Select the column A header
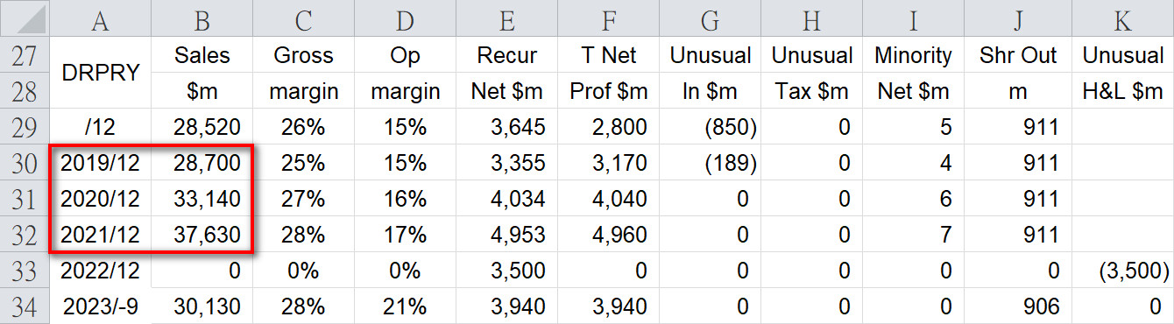Screen dimensions: 1174x324 [x=100, y=18]
